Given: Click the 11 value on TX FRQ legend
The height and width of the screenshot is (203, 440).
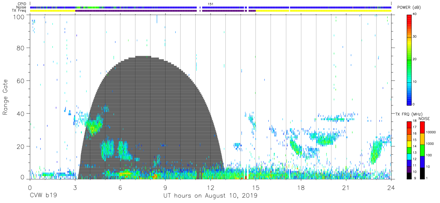Looking at the screenshot, I should [x=414, y=166].
